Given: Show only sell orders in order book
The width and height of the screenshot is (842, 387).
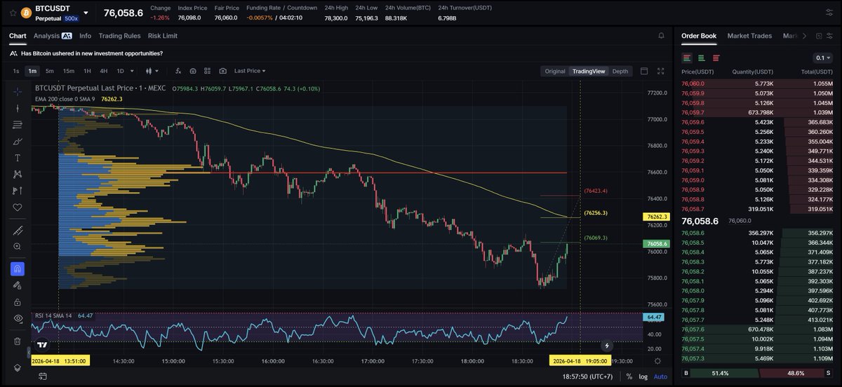Looking at the screenshot, I should [x=716, y=57].
